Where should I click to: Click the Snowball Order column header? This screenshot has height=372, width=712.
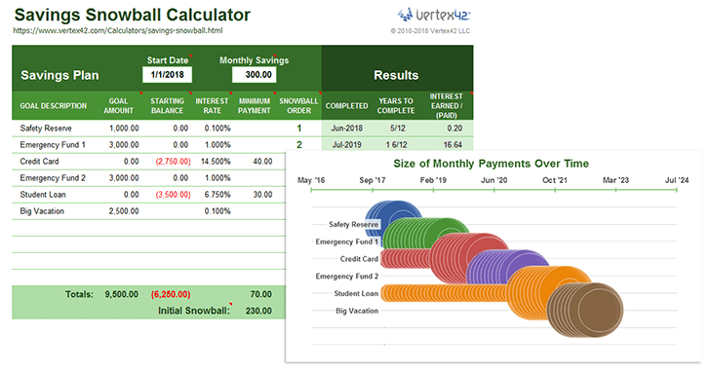point(298,105)
